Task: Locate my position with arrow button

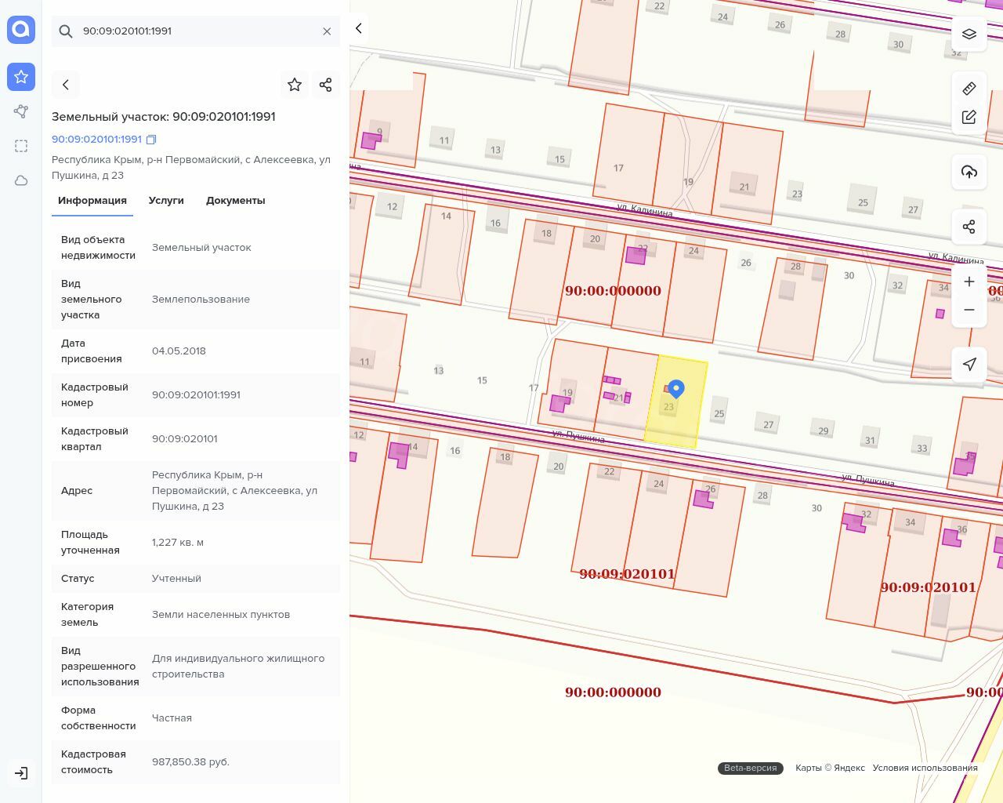Action: [x=969, y=364]
